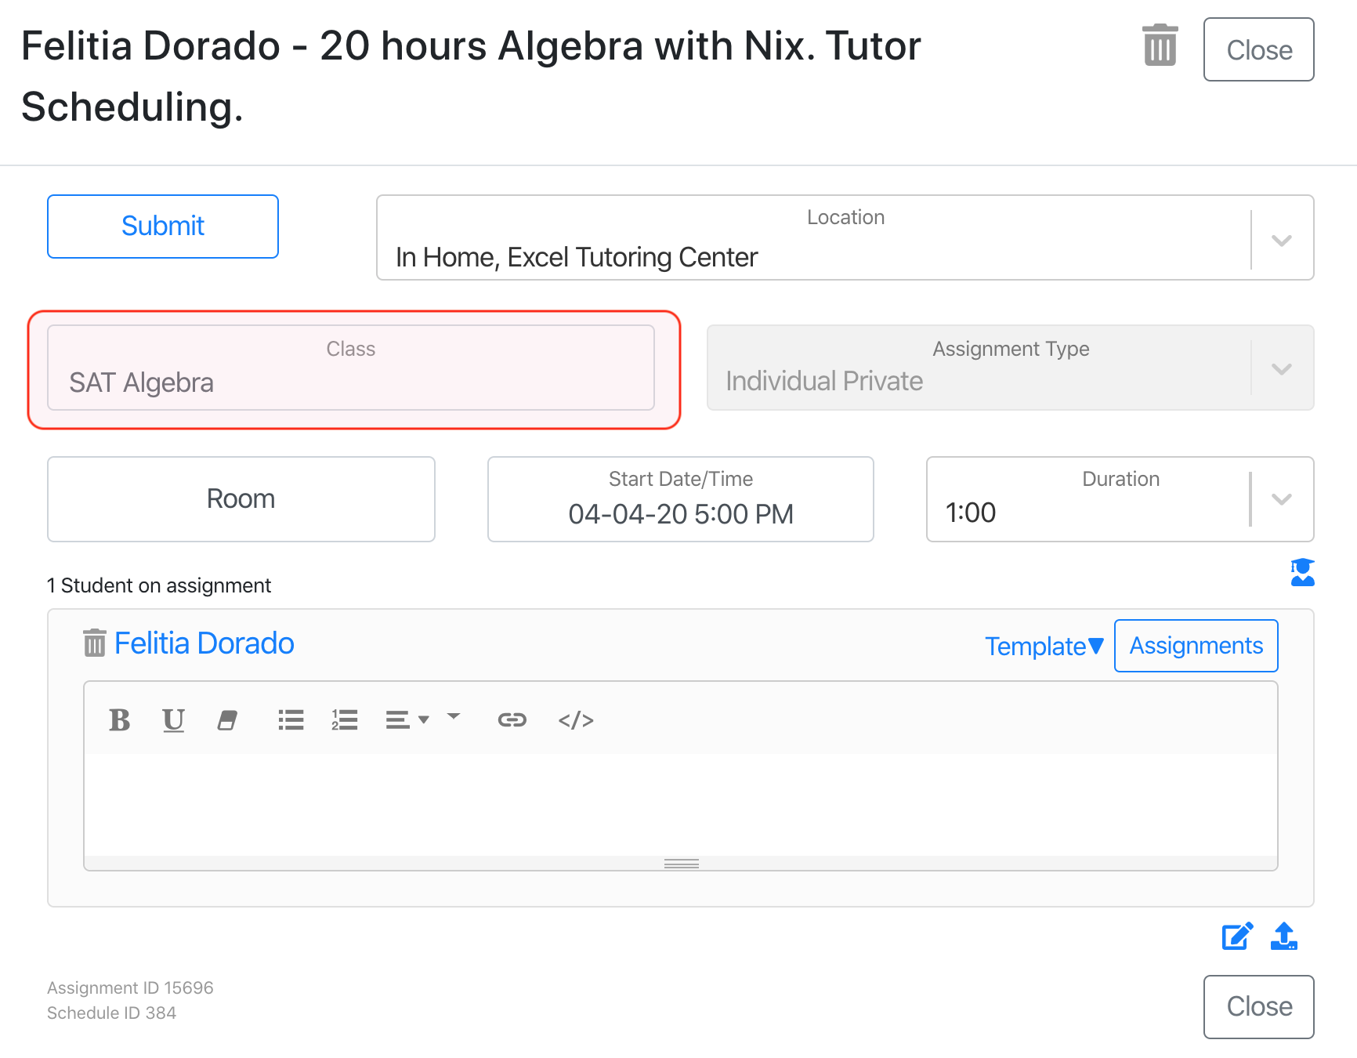The width and height of the screenshot is (1357, 1058).
Task: Toggle underline formatting in the editor
Action: coord(173,719)
